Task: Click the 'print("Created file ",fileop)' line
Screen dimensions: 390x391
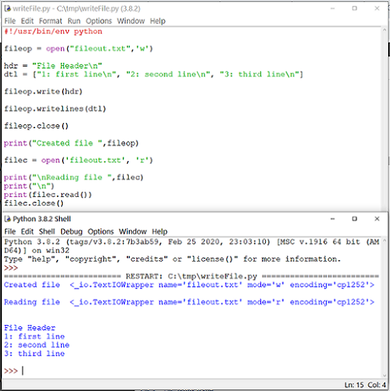Action: [x=71, y=143]
